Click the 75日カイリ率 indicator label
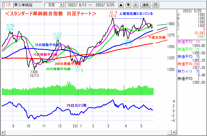 [76, 106]
